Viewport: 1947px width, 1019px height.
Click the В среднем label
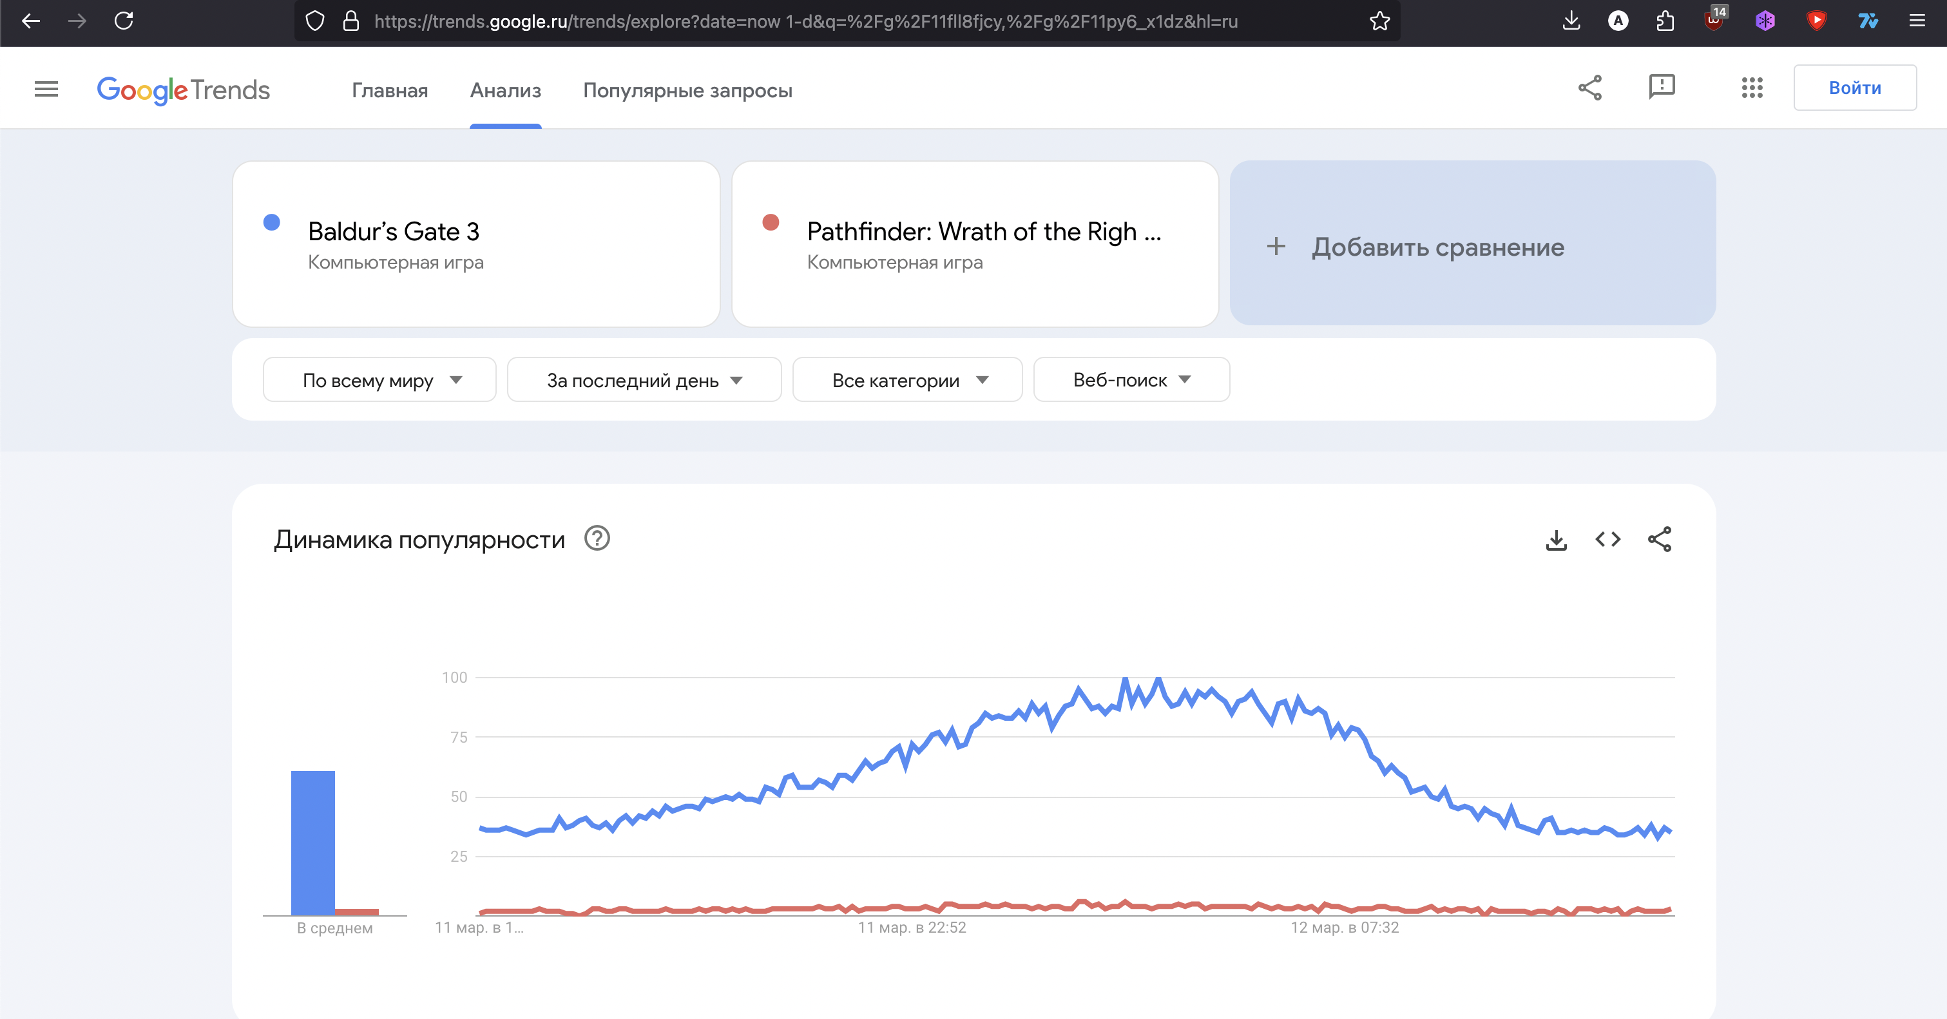335,928
